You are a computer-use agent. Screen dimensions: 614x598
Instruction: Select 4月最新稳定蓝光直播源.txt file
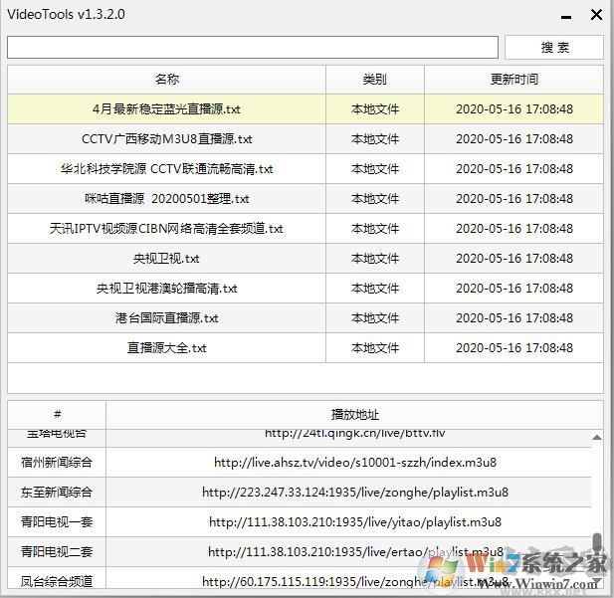pos(166,109)
